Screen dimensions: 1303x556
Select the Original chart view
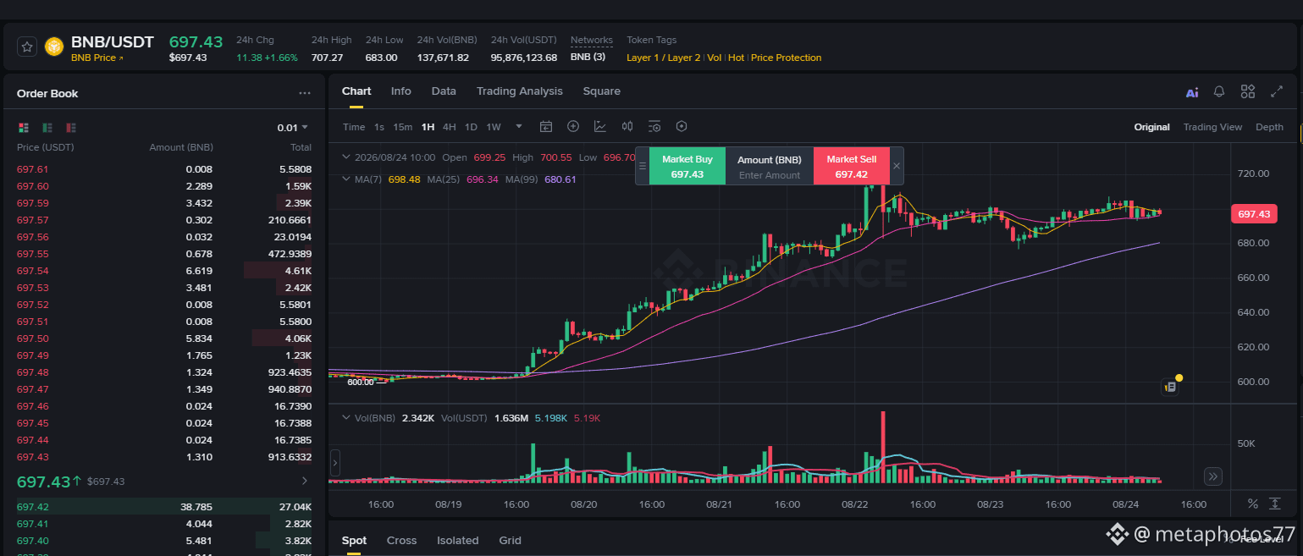click(1152, 127)
